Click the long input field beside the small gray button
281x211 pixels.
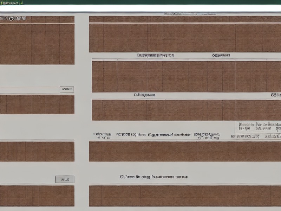30,90
